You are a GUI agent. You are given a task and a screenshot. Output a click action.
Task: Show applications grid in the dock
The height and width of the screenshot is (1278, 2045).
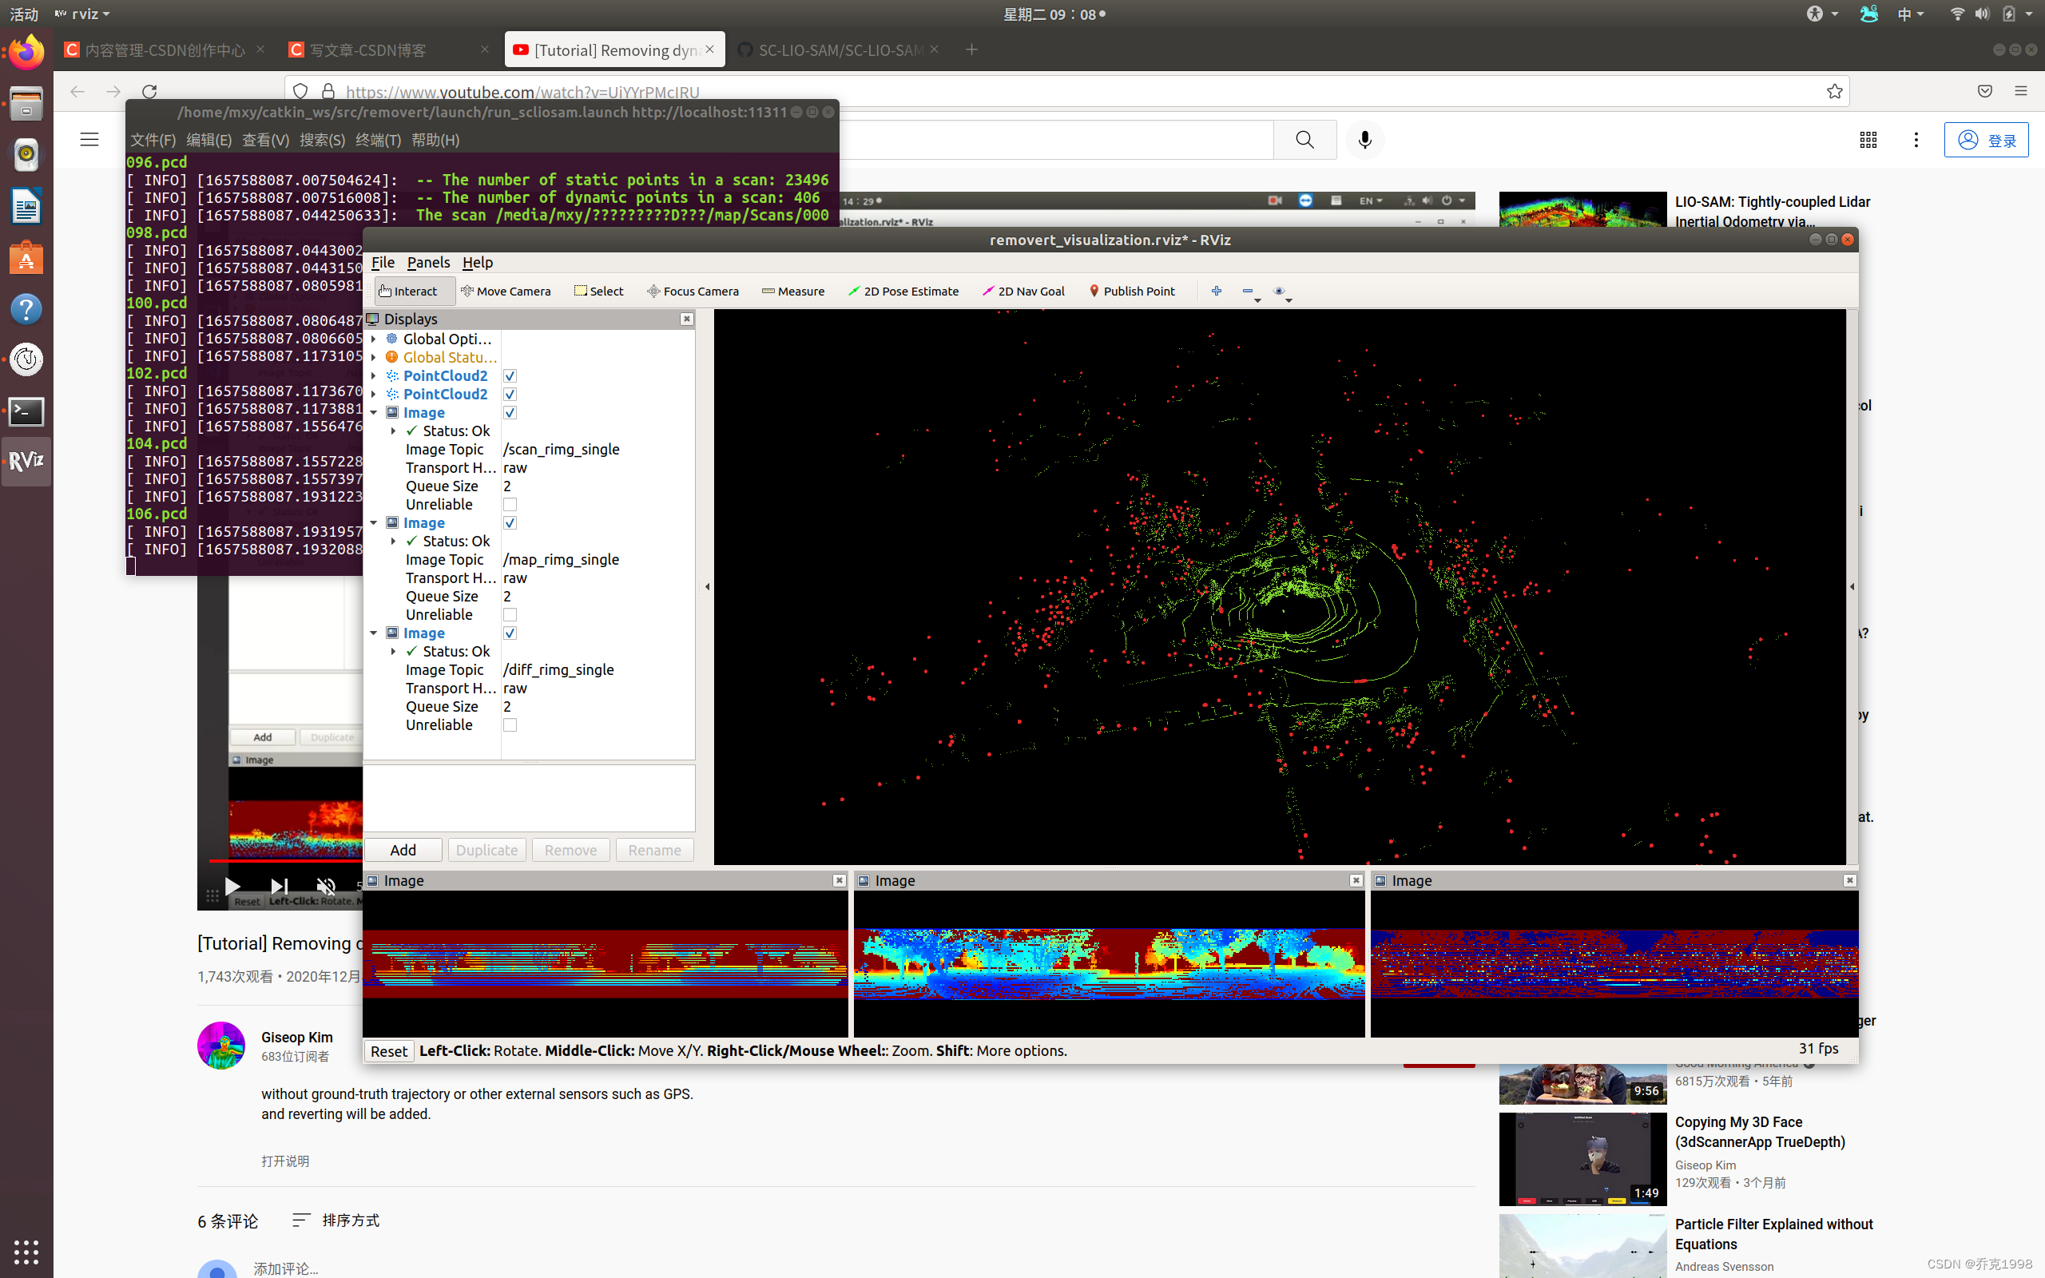(26, 1252)
